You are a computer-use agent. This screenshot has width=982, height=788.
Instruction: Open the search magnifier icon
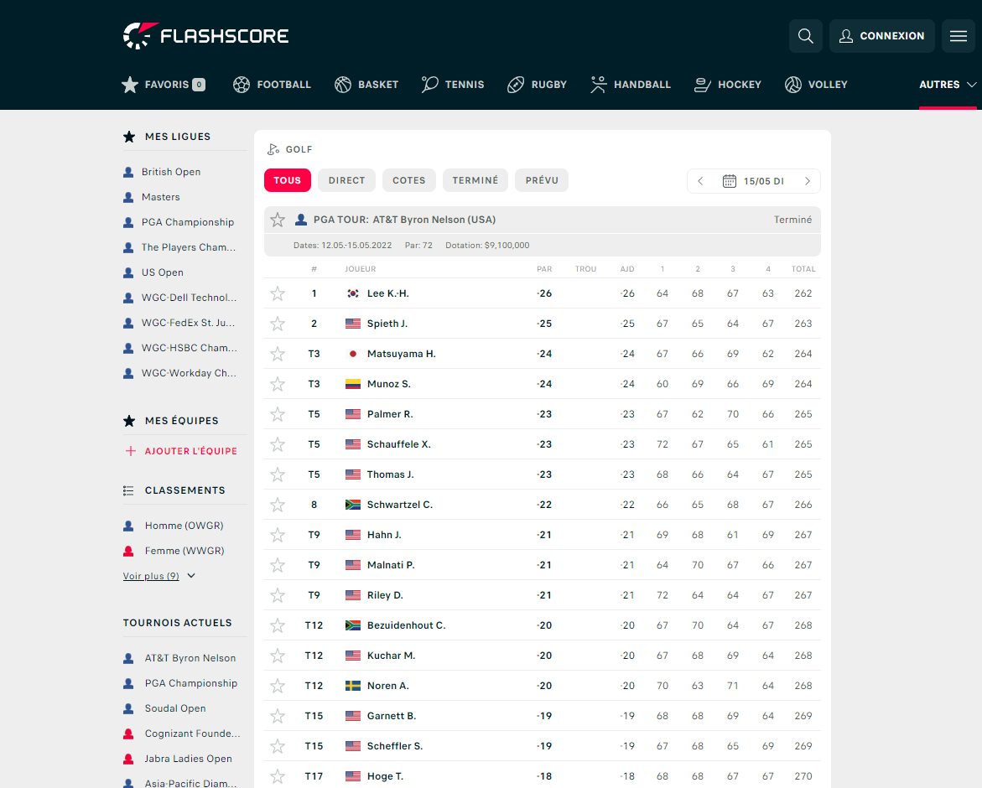(805, 36)
